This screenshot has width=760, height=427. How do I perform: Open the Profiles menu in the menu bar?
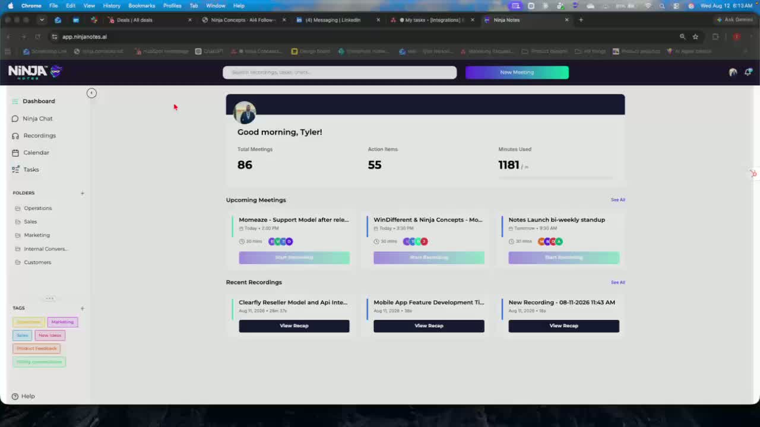[x=172, y=6]
